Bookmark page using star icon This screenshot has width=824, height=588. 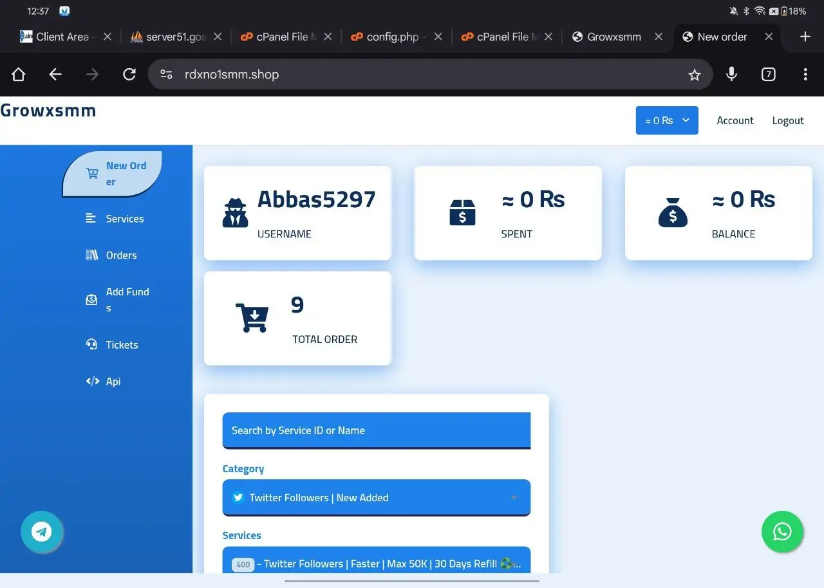click(694, 75)
